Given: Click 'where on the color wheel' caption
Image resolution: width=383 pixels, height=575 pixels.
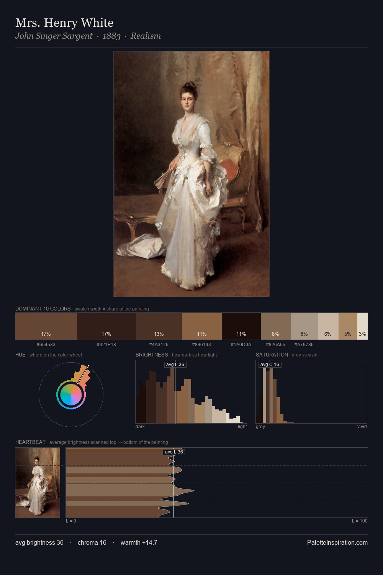Looking at the screenshot, I should click(x=56, y=355).
